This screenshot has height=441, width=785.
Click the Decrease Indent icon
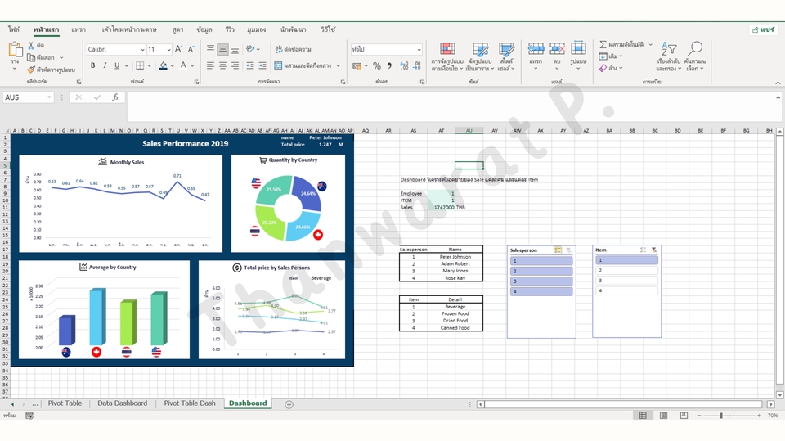(250, 65)
